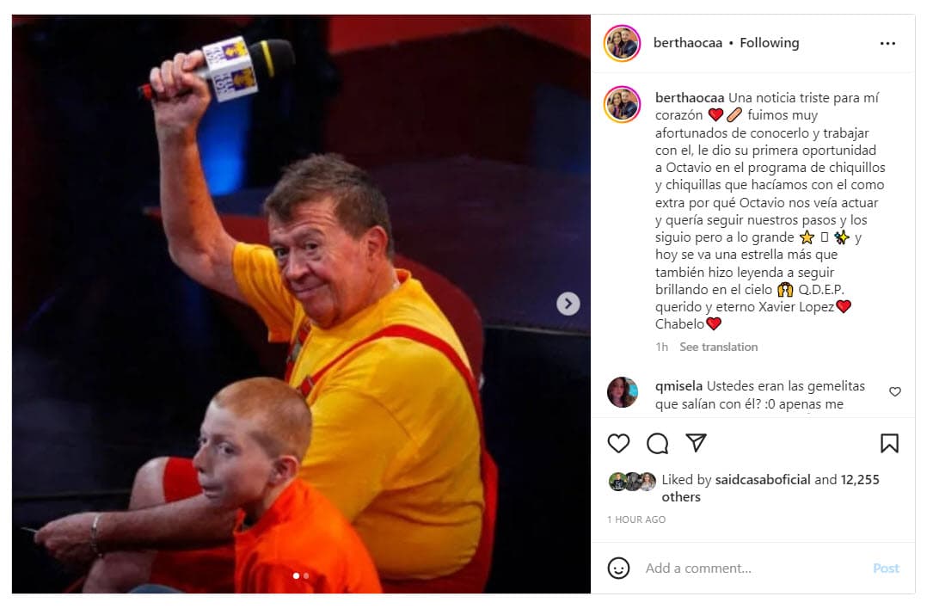
Task: Open the berthaocaa profile from the header username
Action: [x=688, y=43]
